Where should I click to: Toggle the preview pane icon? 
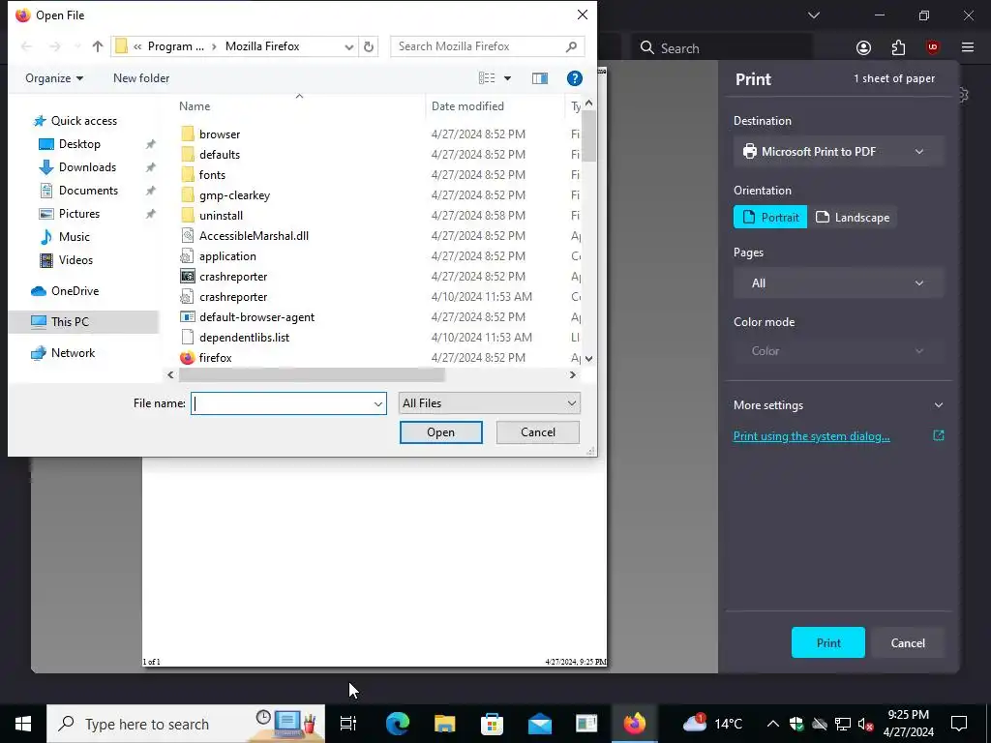click(540, 78)
